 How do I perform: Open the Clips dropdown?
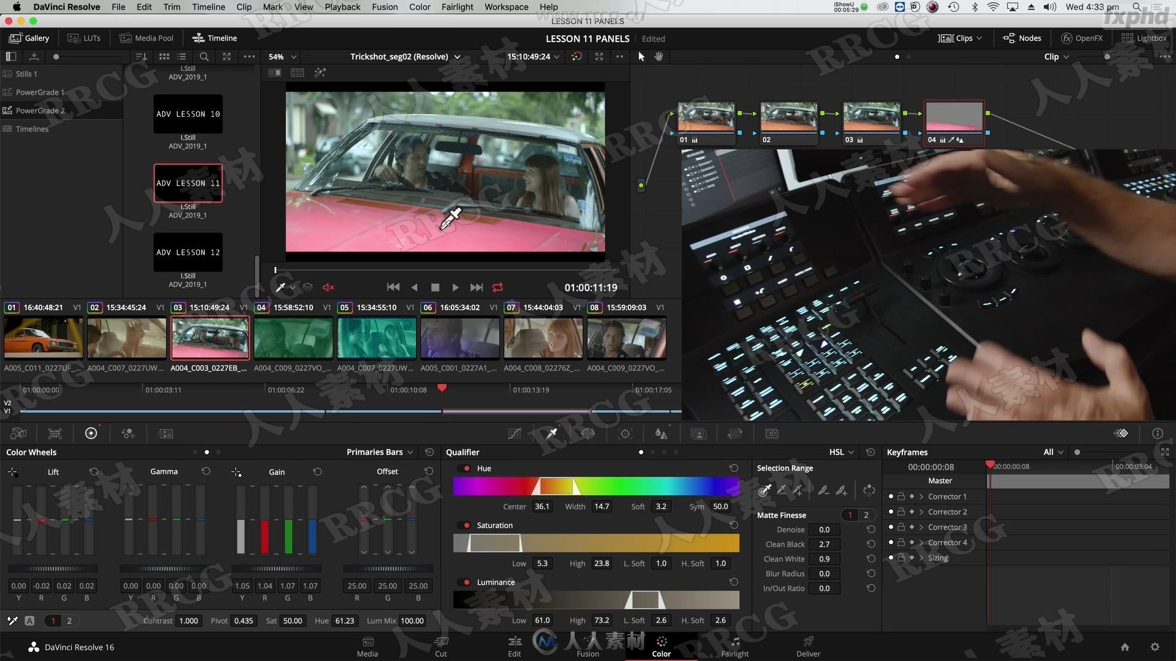pyautogui.click(x=960, y=38)
